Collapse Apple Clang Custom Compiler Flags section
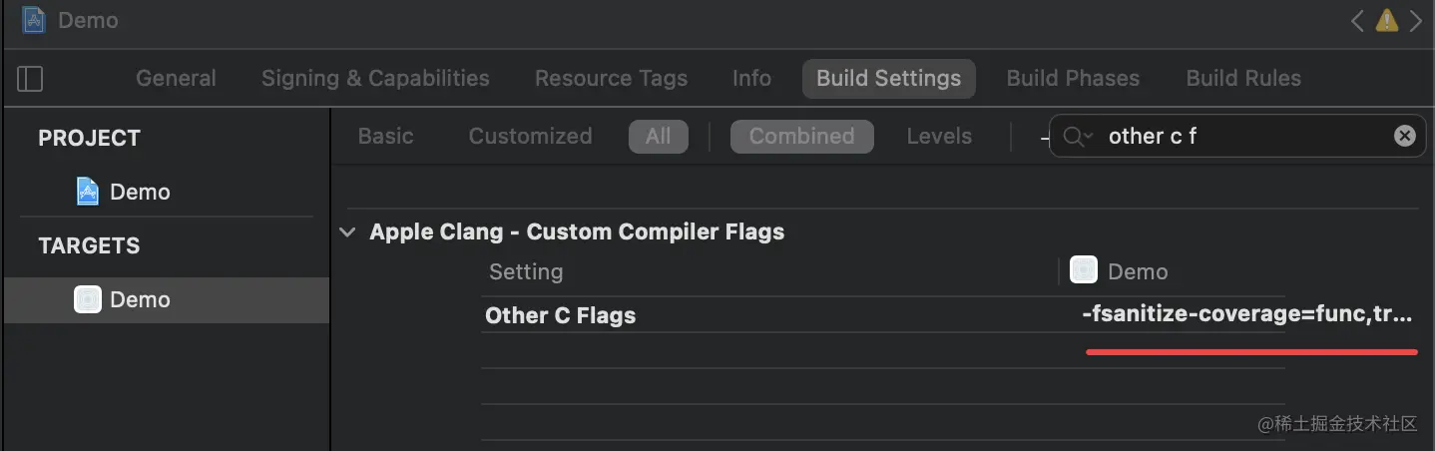Screen dimensions: 1435x451 pyautogui.click(x=347, y=231)
